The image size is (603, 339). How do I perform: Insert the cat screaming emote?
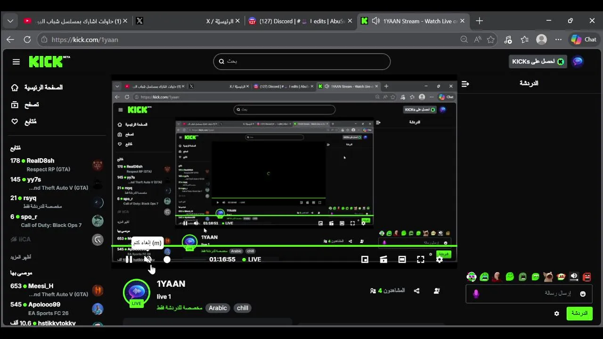point(548,277)
